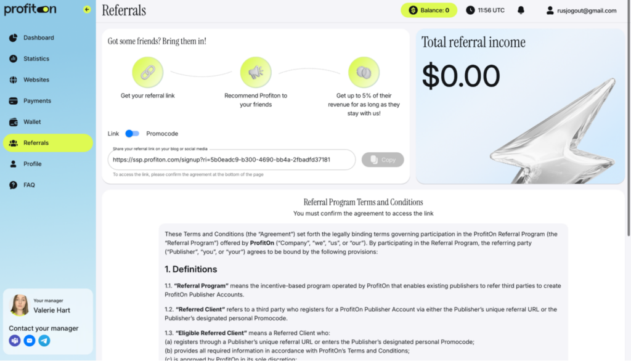Toggle Link to Promocode switch
The width and height of the screenshot is (631, 361).
coord(132,133)
